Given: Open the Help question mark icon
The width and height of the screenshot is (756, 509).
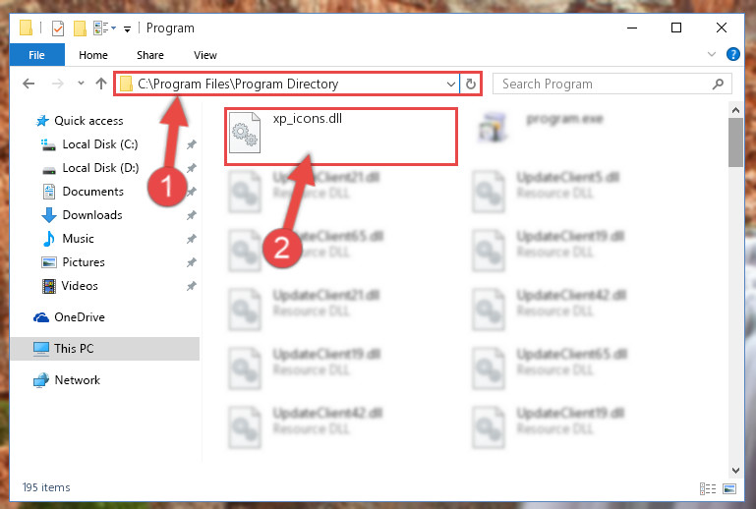Looking at the screenshot, I should pos(732,54).
